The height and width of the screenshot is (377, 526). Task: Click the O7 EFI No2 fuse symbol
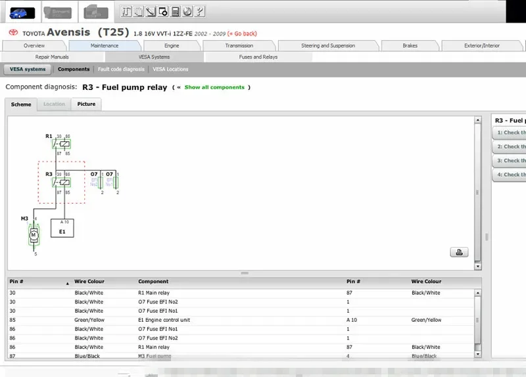click(x=101, y=183)
